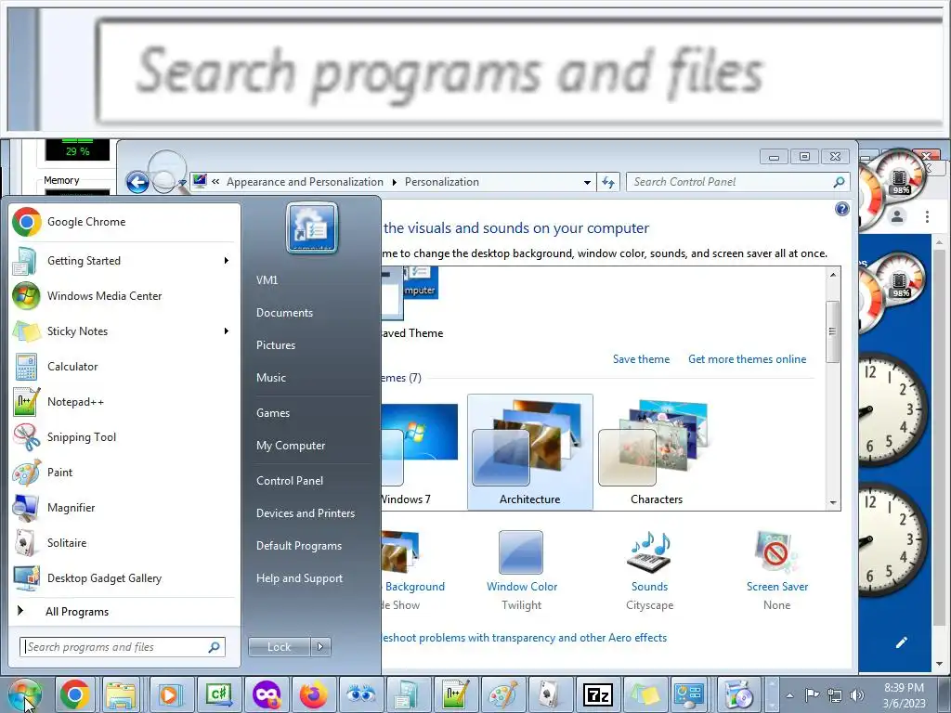Open Snipping Tool from Start menu
Screen dimensions: 951x713
point(124,437)
